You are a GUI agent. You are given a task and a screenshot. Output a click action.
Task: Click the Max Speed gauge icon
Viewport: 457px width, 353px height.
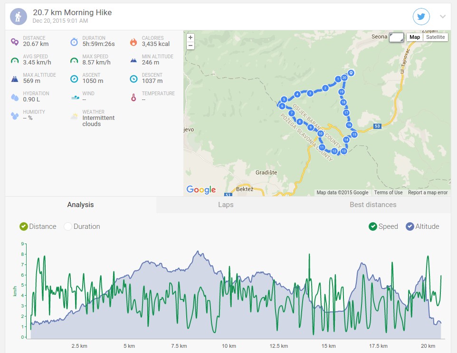click(x=74, y=61)
